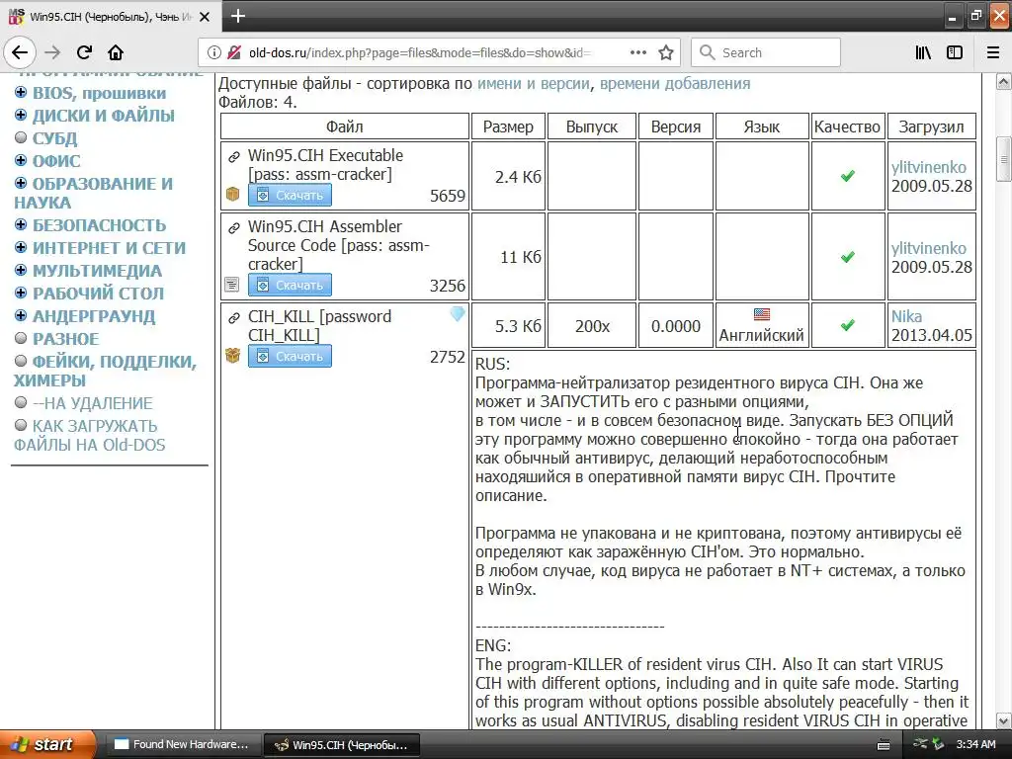Image resolution: width=1012 pixels, height=759 pixels.
Task: Download Assembler Source Code via Скачать
Action: (290, 285)
